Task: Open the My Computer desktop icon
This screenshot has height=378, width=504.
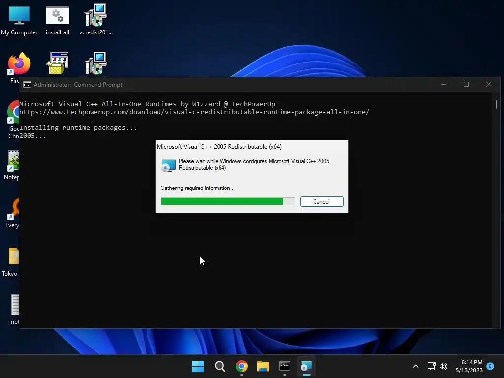Action: (x=19, y=20)
